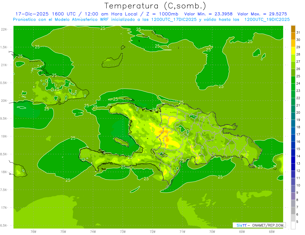Click the '75W' longitude label
Viewport: 305px width, 235px height.
[x=63, y=231]
